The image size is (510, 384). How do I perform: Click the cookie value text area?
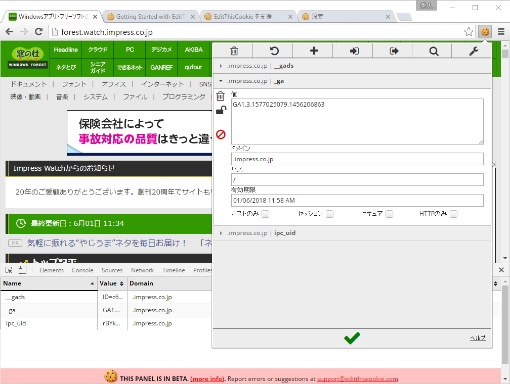357,121
